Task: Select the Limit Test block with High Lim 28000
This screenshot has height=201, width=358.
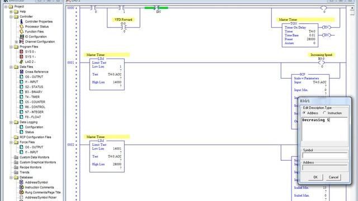Action: point(107,156)
